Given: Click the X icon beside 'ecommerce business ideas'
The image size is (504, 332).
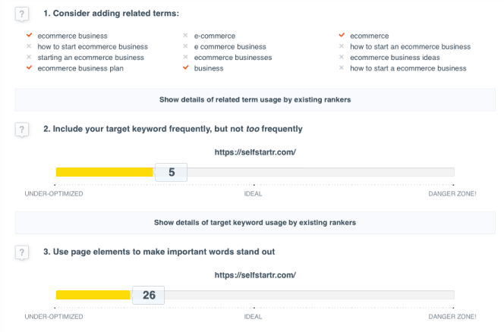Looking at the screenshot, I should point(342,57).
